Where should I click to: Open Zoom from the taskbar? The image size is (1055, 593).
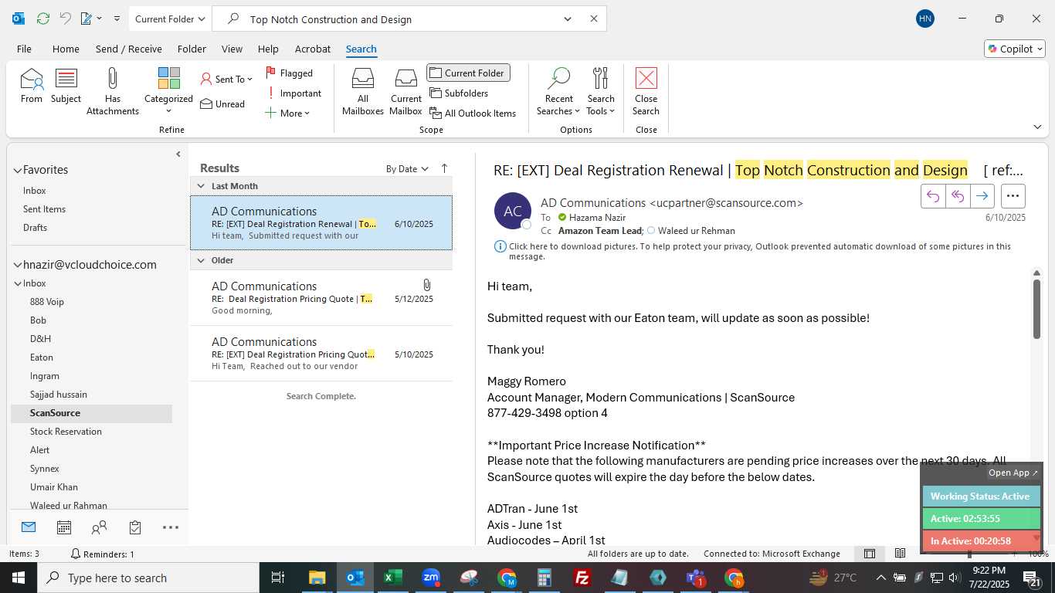point(431,578)
